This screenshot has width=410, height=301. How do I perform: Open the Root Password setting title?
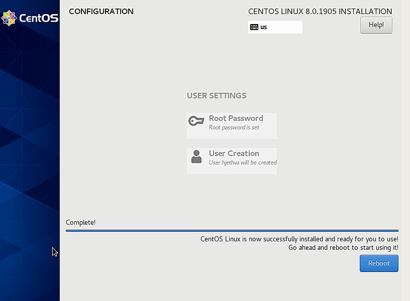click(236, 118)
